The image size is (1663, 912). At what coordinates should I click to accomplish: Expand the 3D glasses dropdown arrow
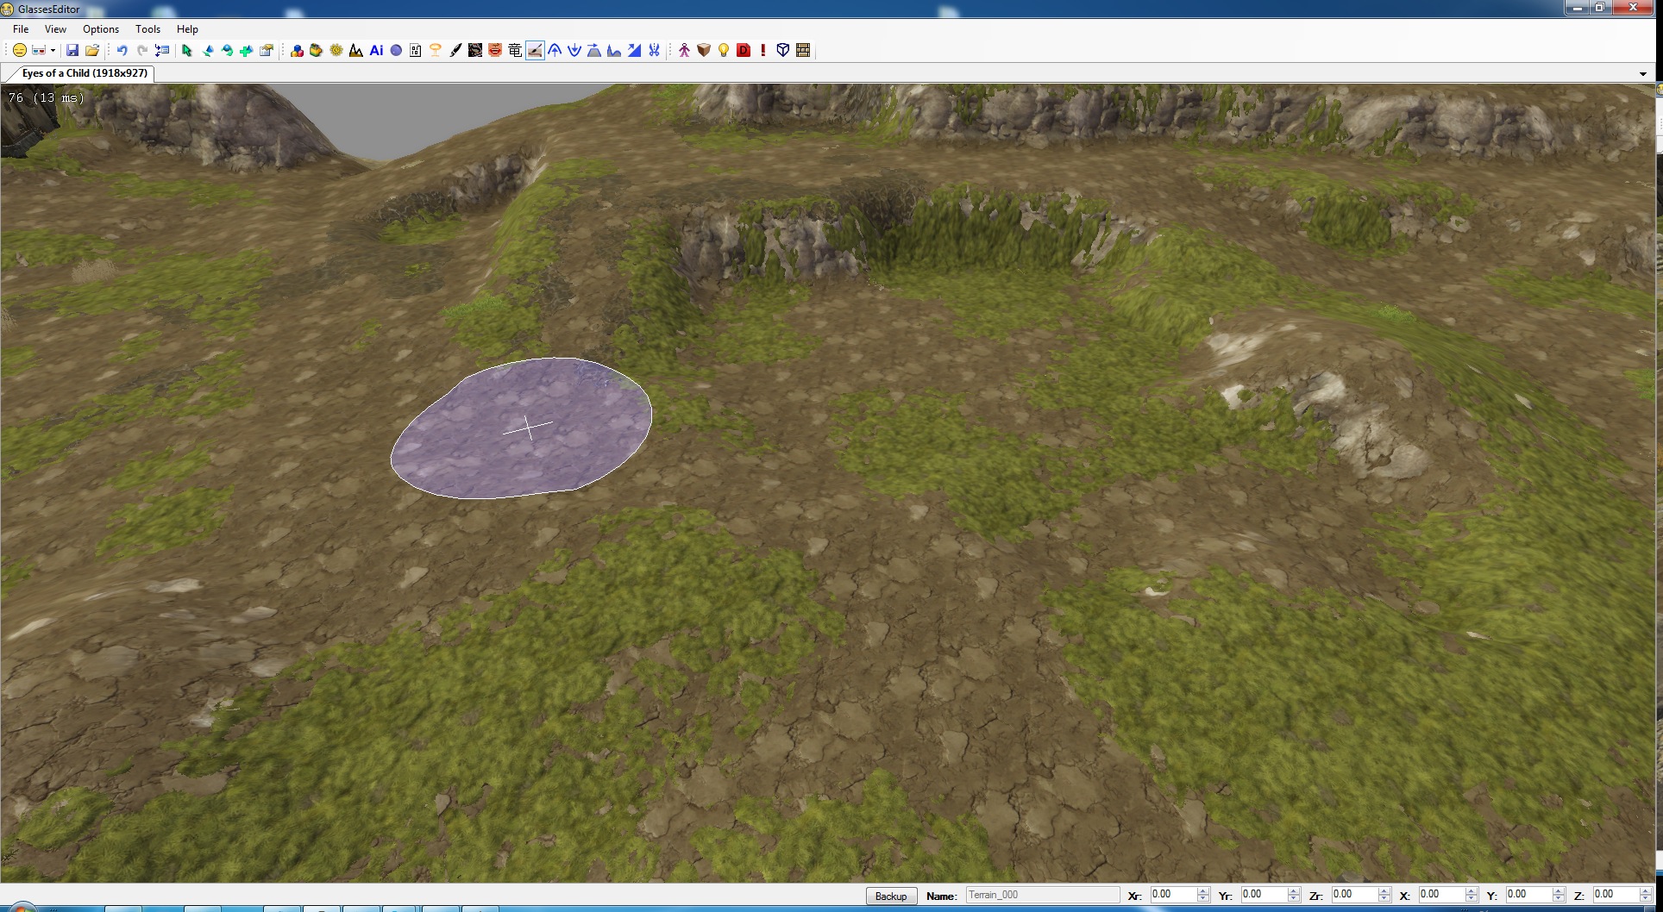point(53,51)
